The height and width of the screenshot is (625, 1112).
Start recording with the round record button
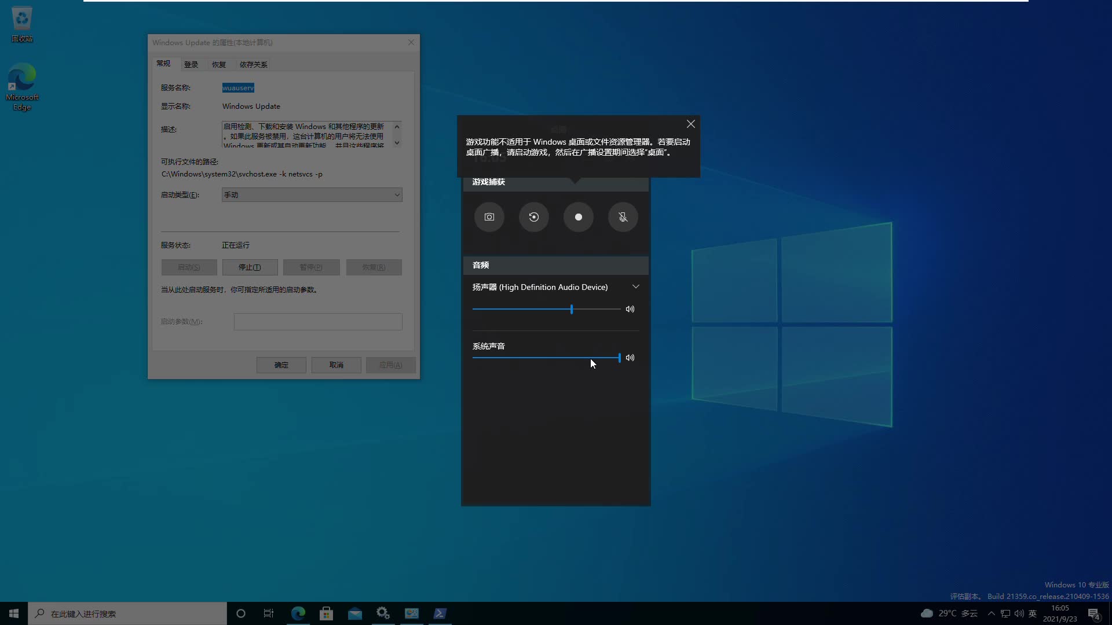click(x=579, y=217)
